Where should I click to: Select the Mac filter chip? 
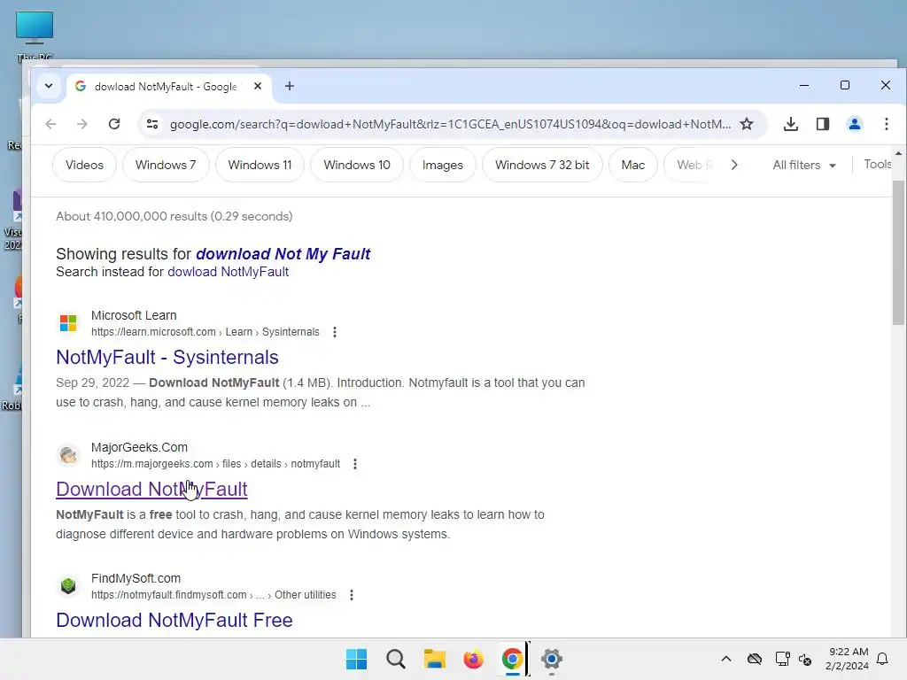(x=632, y=165)
